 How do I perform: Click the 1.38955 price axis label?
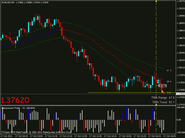point(181,23)
